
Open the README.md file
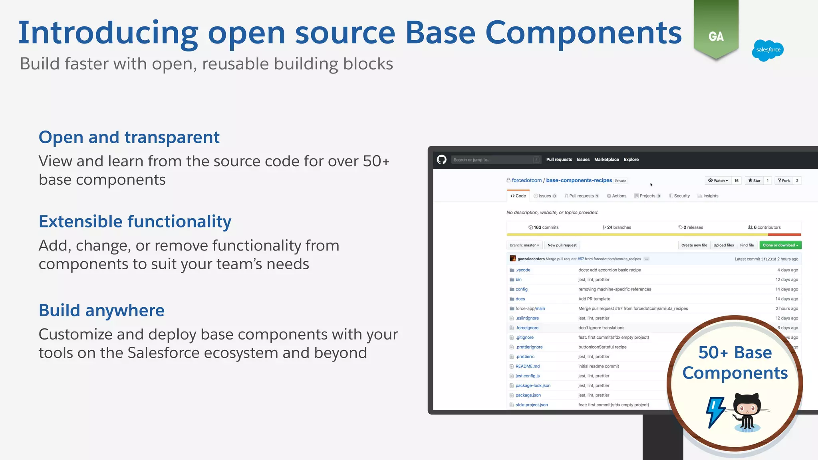coord(527,366)
